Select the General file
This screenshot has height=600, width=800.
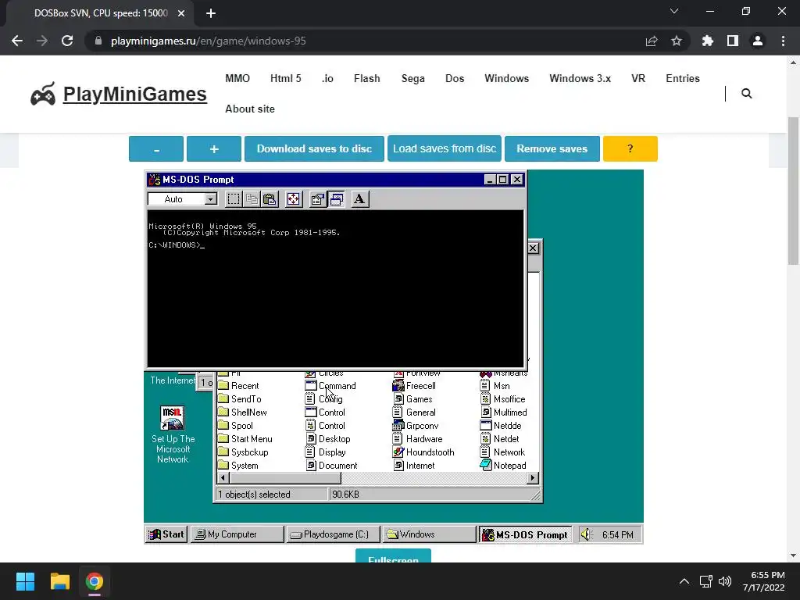coord(414,412)
